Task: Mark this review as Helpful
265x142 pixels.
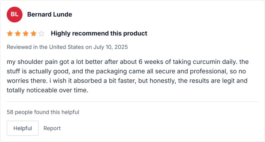Action: (23, 128)
